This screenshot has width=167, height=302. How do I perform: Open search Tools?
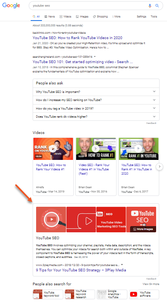click(x=154, y=17)
